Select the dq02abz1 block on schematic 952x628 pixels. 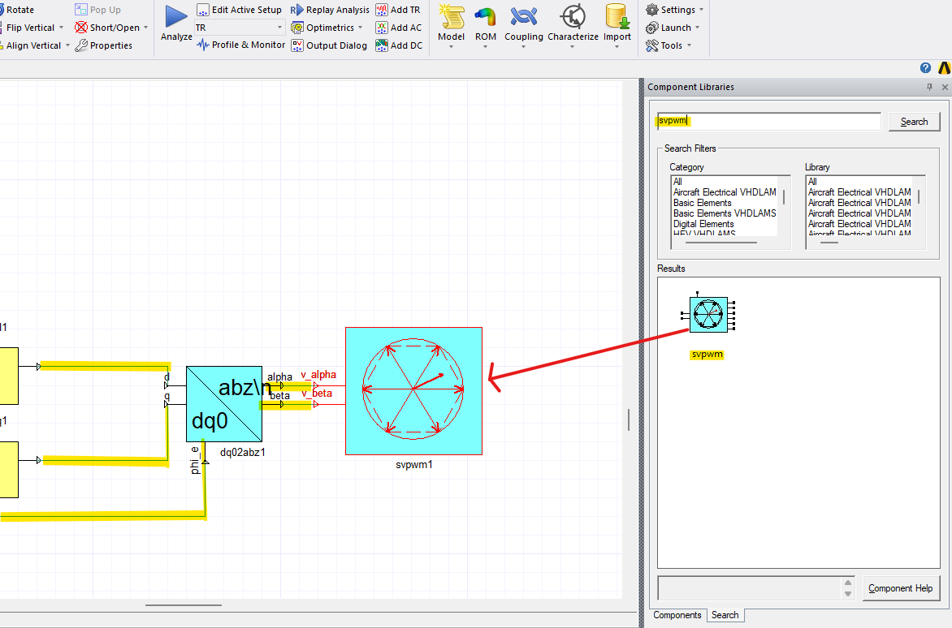tap(224, 404)
